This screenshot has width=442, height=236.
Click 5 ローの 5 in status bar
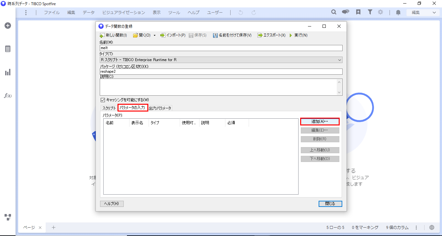[x=335, y=228]
